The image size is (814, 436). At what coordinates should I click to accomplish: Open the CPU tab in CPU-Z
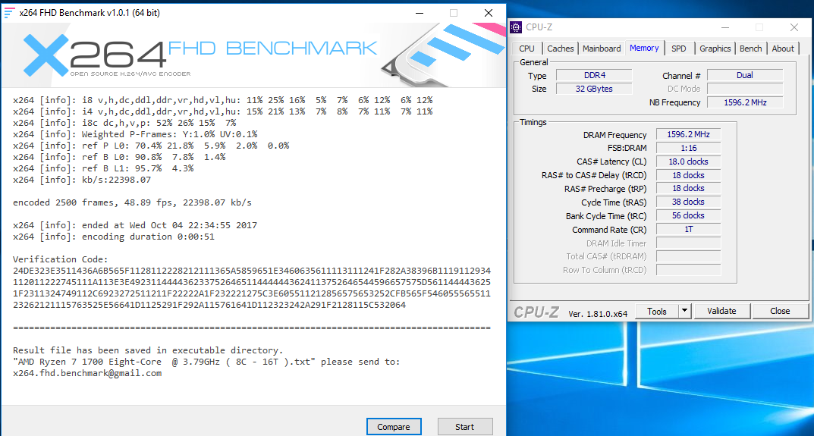[x=526, y=49]
